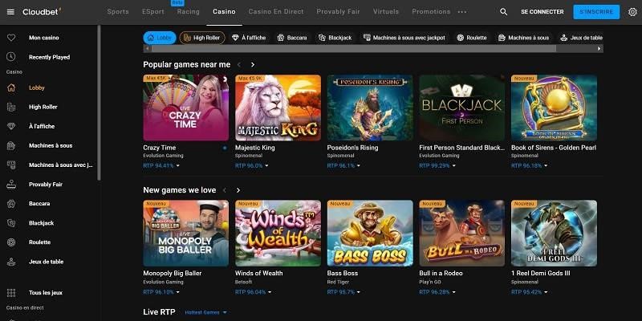Expand RTP 94.41% dropdown for Crazy Time

coord(161,166)
